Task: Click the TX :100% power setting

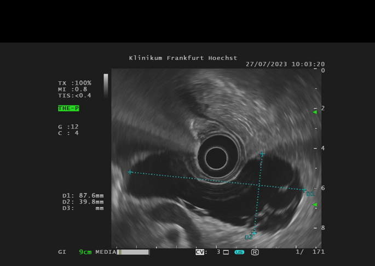Action: click(74, 83)
